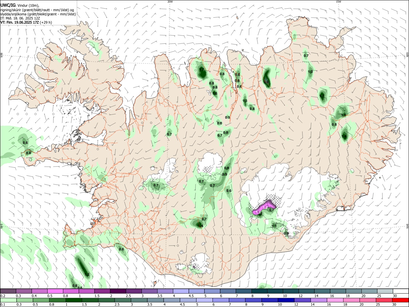Select valid time 'VT: Fim. 19.06.2025 17Z'
The width and height of the screenshot is (409, 307).
coord(20,22)
